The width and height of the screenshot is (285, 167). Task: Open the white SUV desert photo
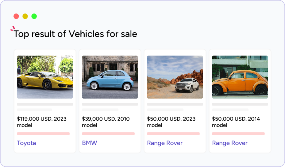(175, 77)
